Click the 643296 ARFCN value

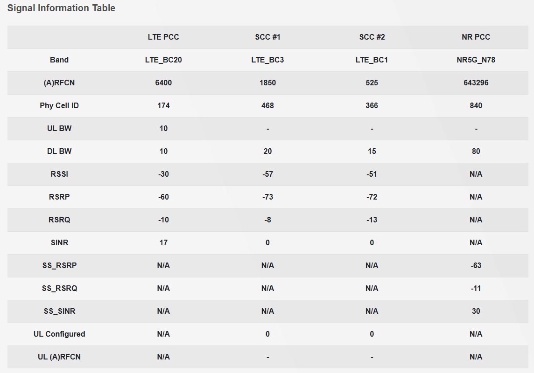point(476,83)
